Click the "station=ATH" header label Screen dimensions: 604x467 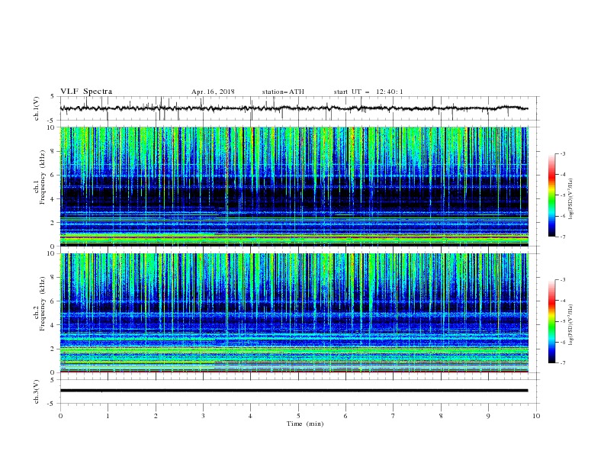click(x=283, y=92)
